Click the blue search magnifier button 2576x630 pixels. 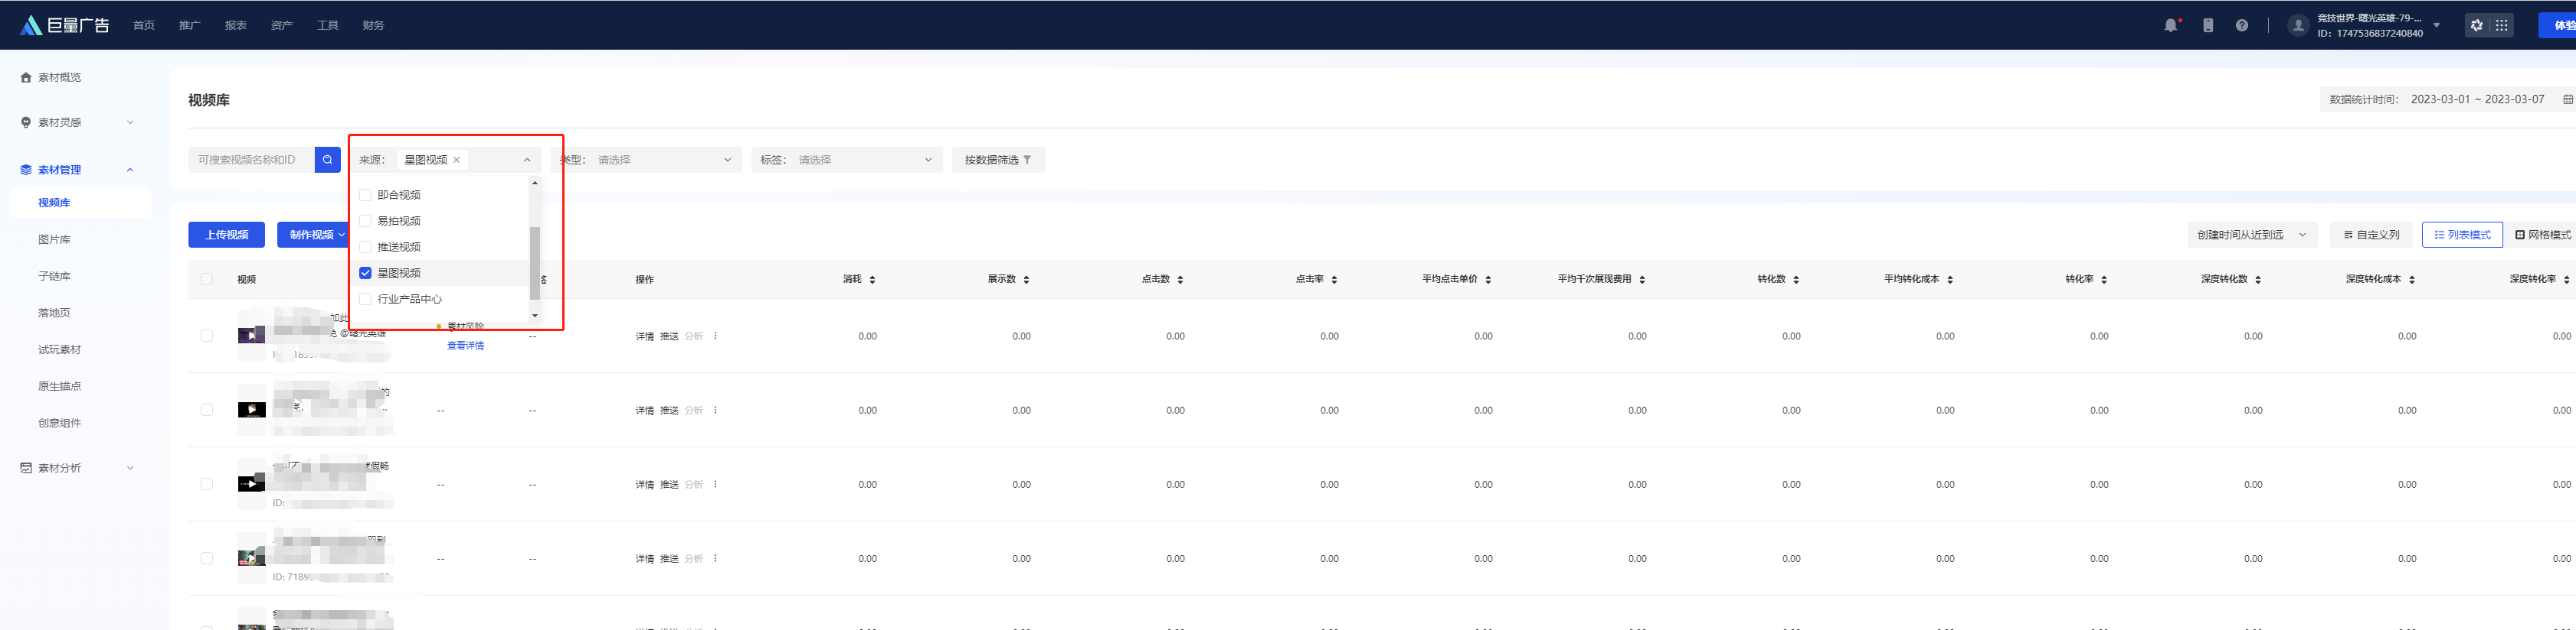tap(327, 160)
